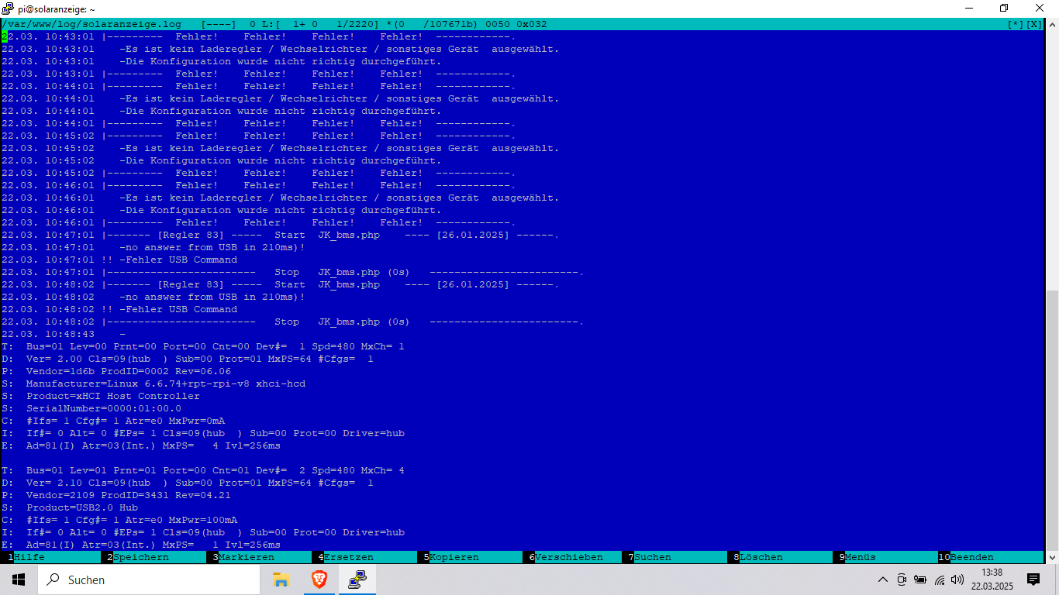Click the volume speaker tray icon
Screen dimensions: 1059x595
(957, 580)
